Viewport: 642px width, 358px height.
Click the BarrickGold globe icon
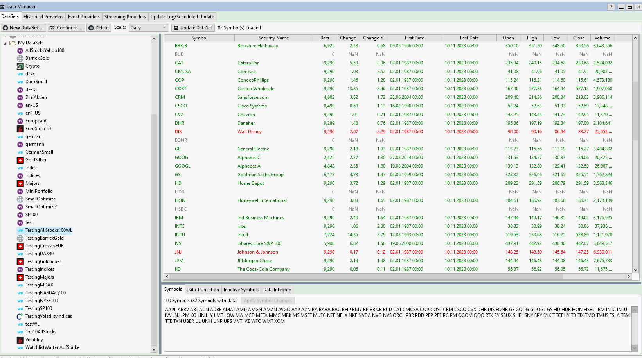[x=20, y=58]
